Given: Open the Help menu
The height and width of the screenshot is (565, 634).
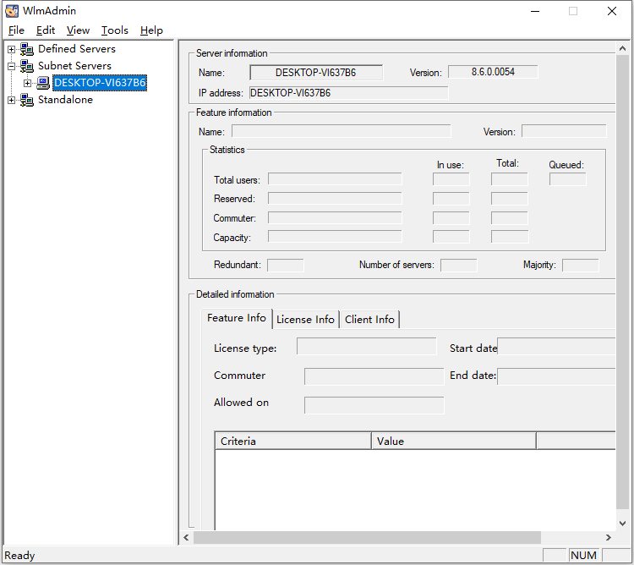Looking at the screenshot, I should point(151,30).
